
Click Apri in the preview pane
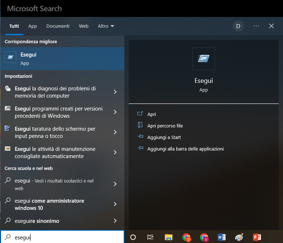click(x=152, y=114)
